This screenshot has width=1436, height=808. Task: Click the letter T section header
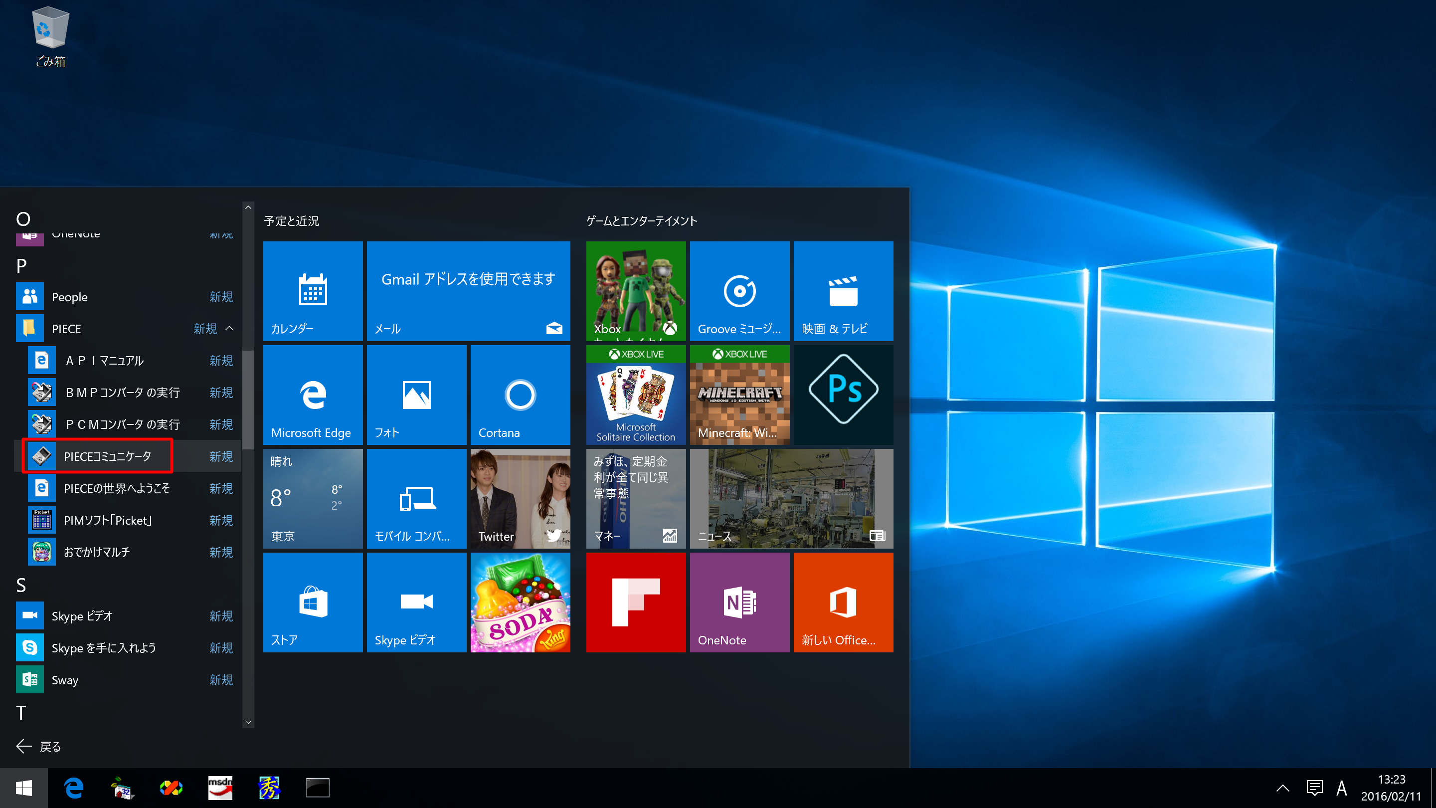[x=21, y=713]
